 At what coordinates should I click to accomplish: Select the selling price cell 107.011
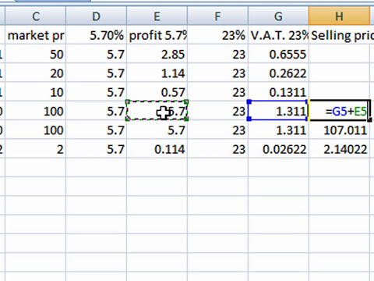pyautogui.click(x=339, y=130)
